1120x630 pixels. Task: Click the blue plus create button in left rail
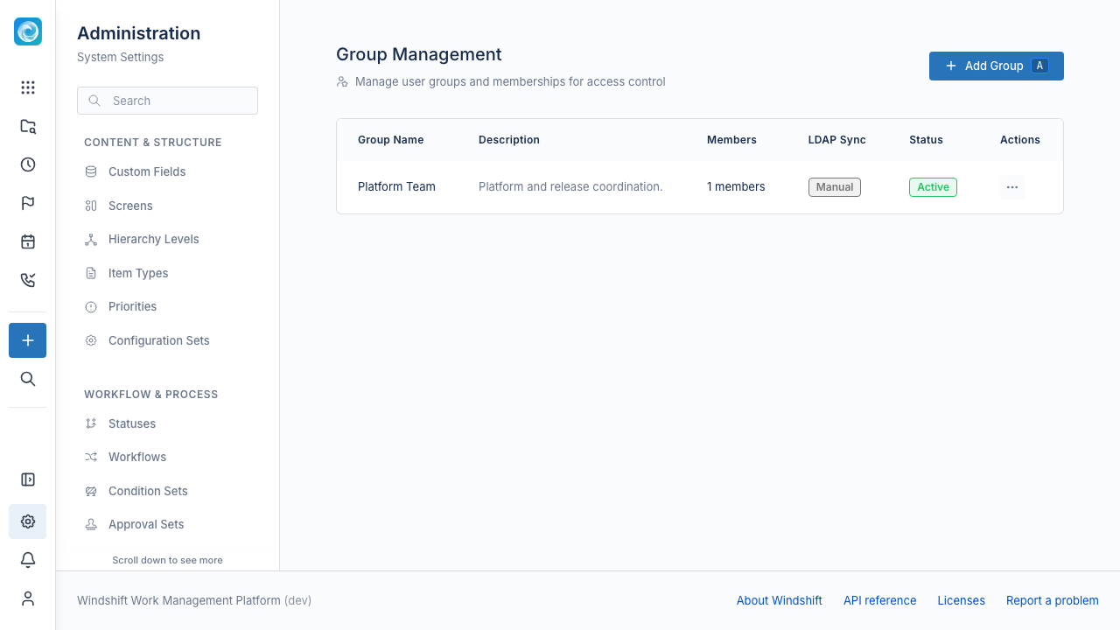[28, 340]
